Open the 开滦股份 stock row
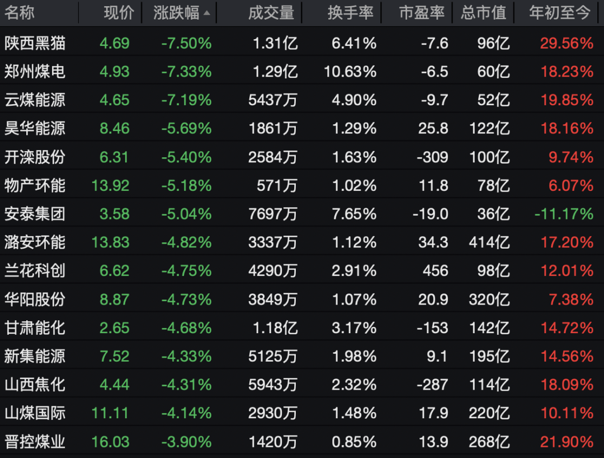The height and width of the screenshot is (458, 604). (x=35, y=157)
